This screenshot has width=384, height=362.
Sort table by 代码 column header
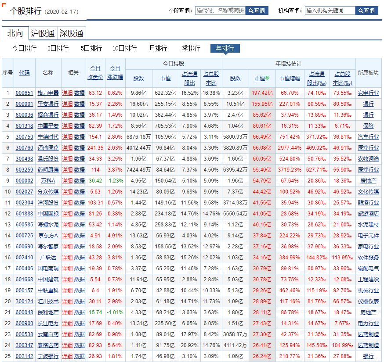[x=24, y=73]
